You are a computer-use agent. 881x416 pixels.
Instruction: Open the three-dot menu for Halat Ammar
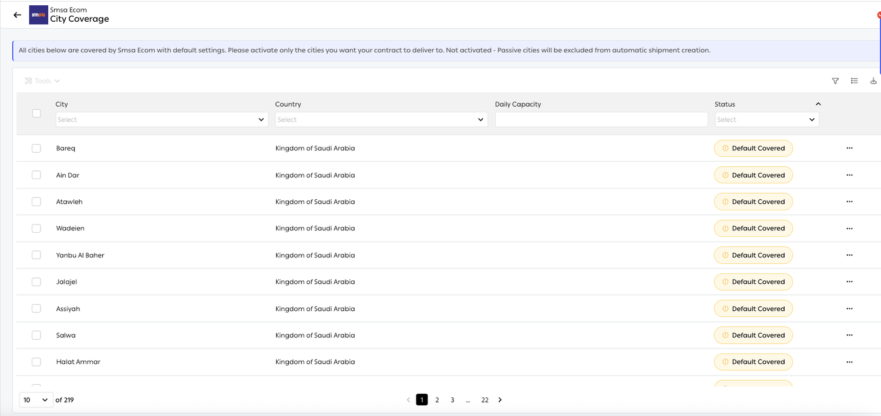(x=849, y=362)
